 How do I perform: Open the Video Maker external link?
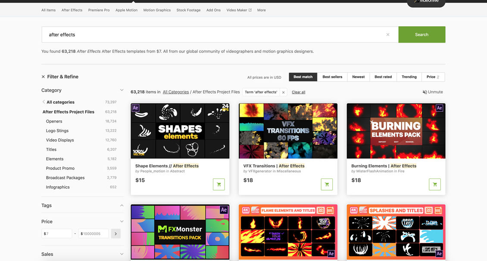click(x=239, y=10)
